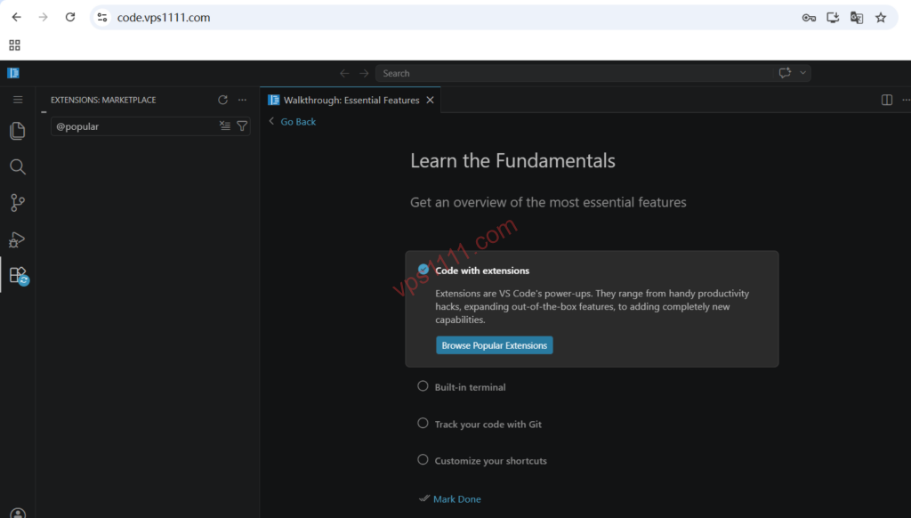This screenshot has height=518, width=911.
Task: Mark the Built-in terminal step circle
Action: (x=423, y=386)
